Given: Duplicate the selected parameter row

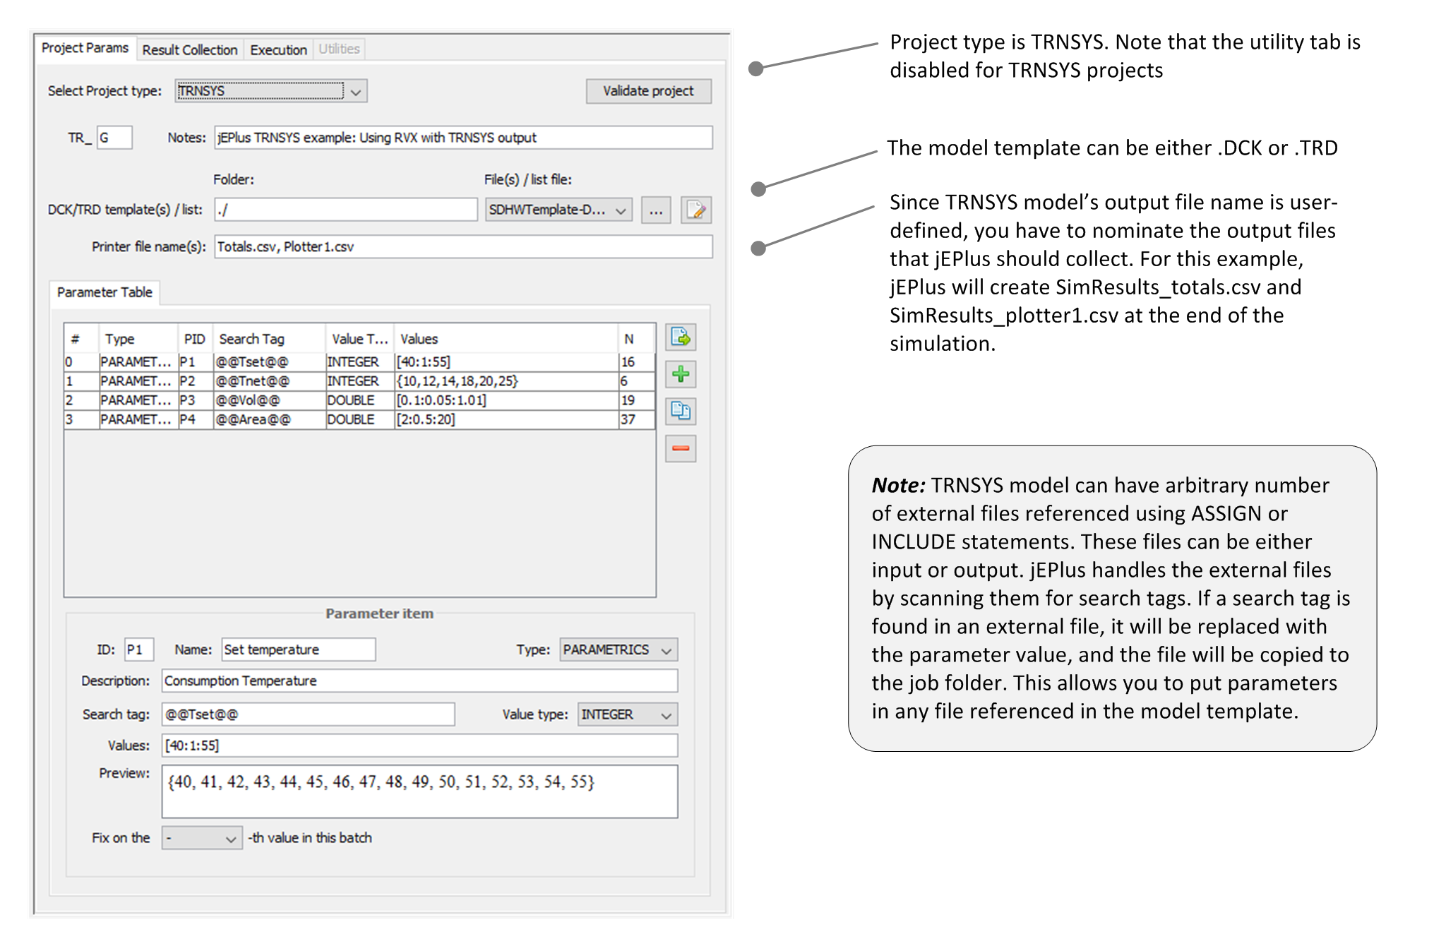Looking at the screenshot, I should click(x=681, y=411).
